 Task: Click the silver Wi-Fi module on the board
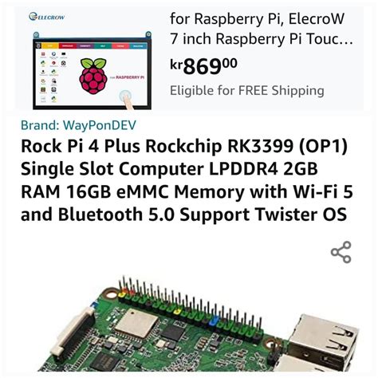click(x=136, y=322)
